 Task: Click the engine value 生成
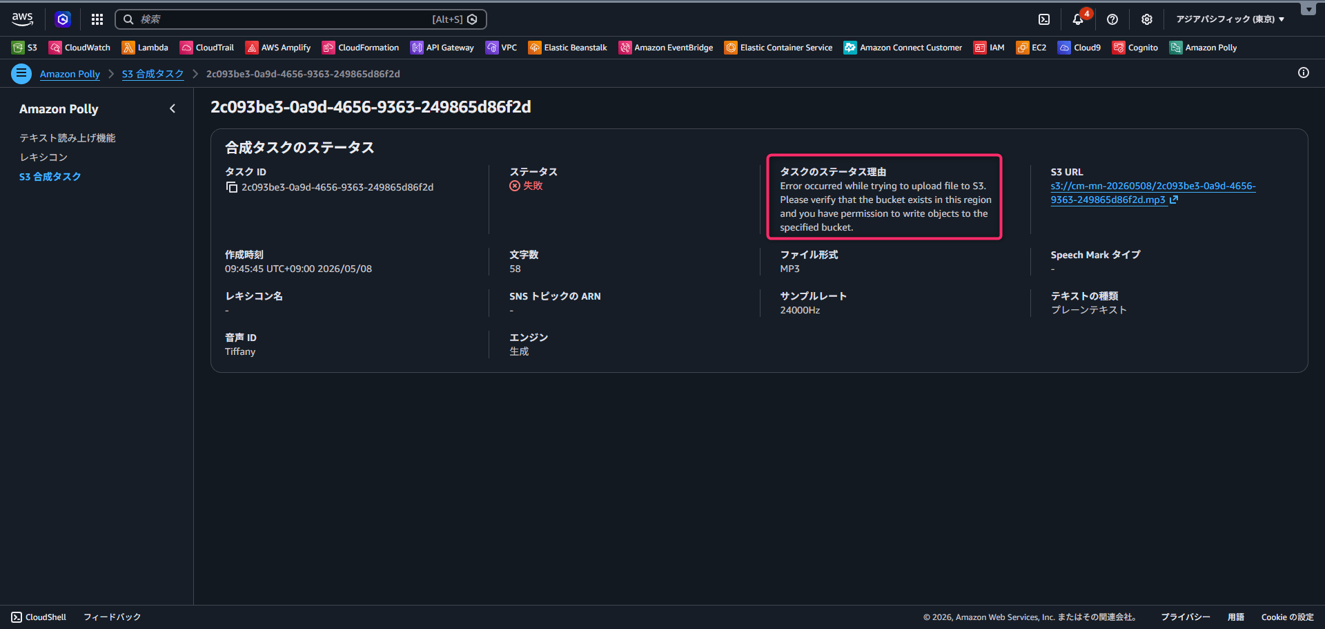click(519, 351)
